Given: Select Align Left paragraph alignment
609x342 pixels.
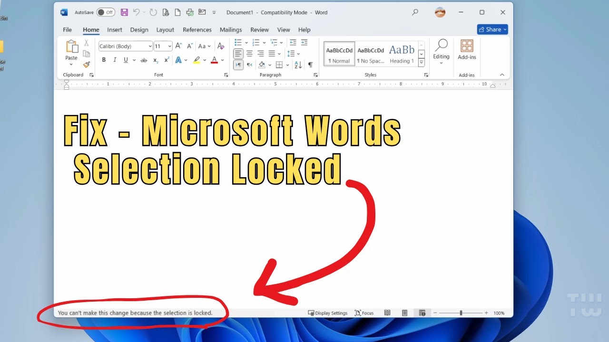Looking at the screenshot, I should tap(238, 54).
